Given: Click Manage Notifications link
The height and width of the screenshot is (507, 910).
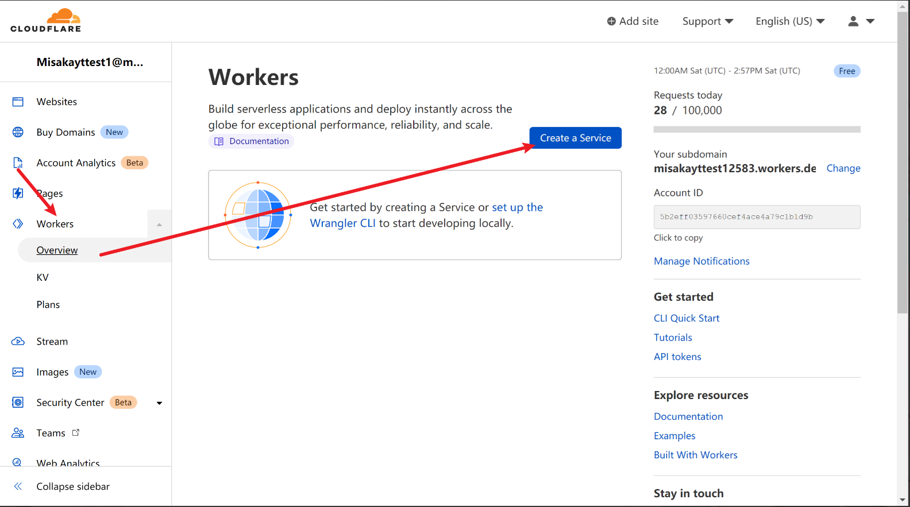Looking at the screenshot, I should 701,261.
